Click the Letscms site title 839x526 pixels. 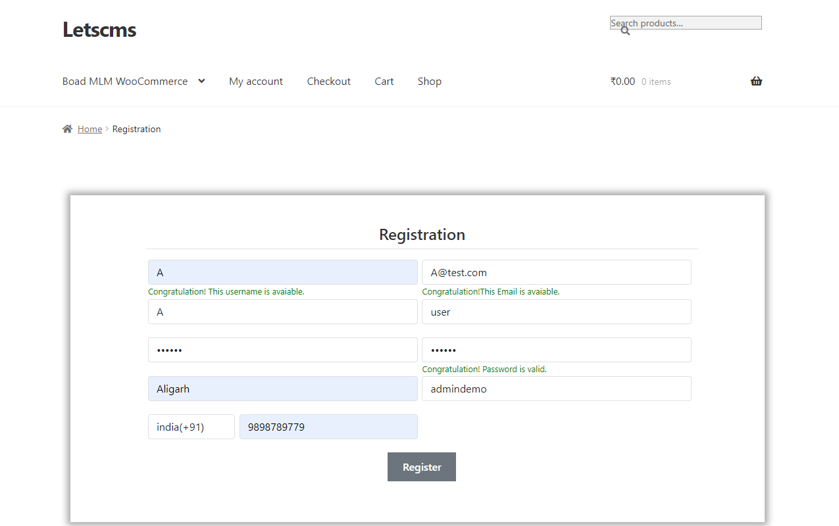pyautogui.click(x=99, y=30)
